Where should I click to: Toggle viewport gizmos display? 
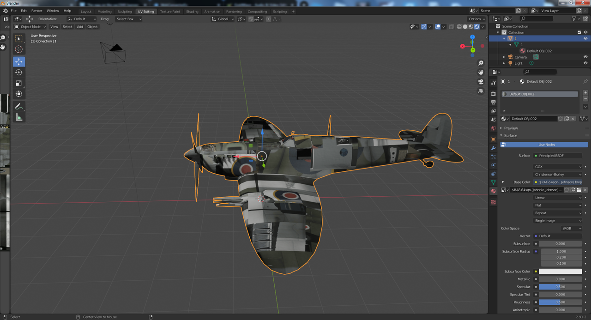(x=424, y=27)
